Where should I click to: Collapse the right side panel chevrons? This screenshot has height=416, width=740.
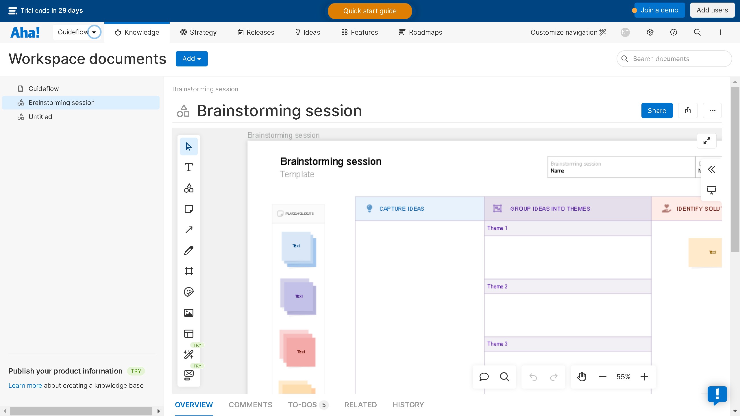pyautogui.click(x=711, y=169)
